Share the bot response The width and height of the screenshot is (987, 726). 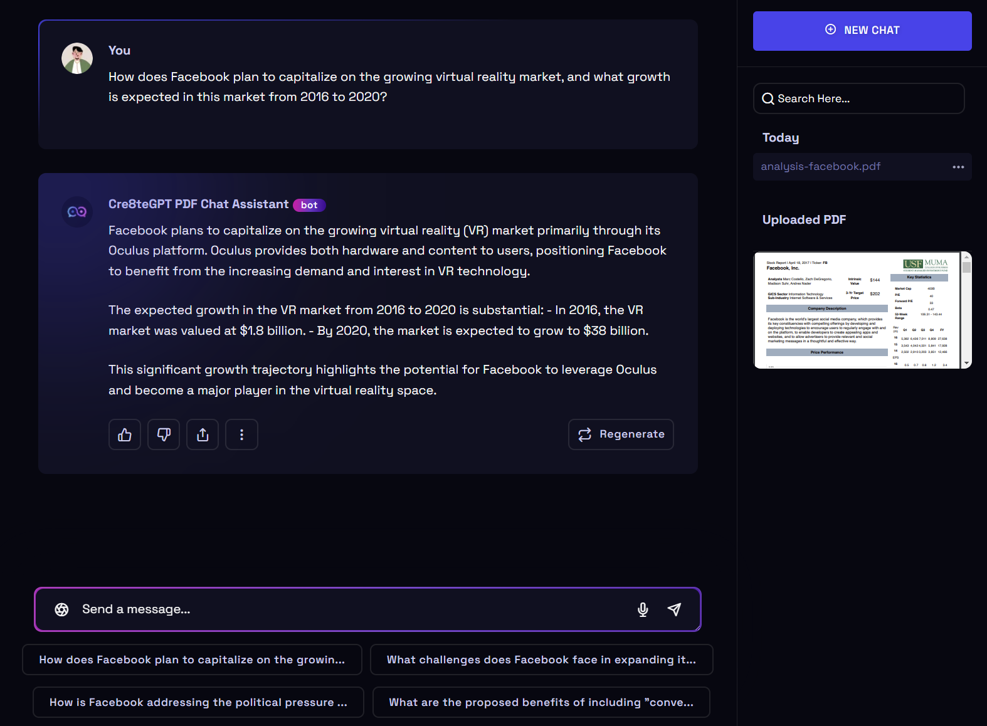[x=203, y=434]
